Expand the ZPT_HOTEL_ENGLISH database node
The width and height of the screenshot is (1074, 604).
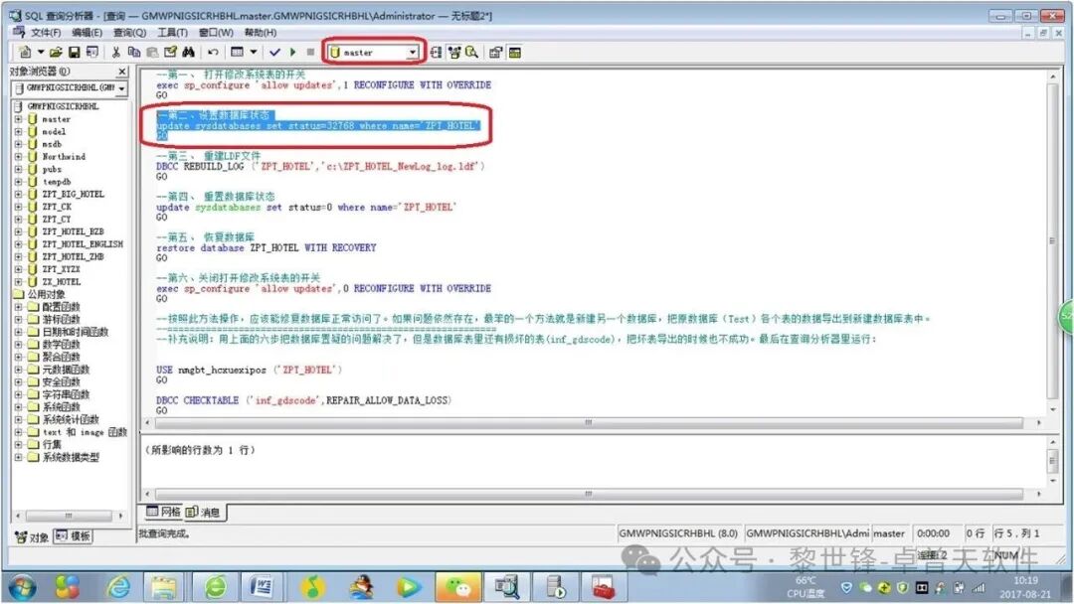coord(19,244)
